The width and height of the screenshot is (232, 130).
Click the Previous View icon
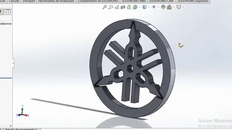[117, 7]
